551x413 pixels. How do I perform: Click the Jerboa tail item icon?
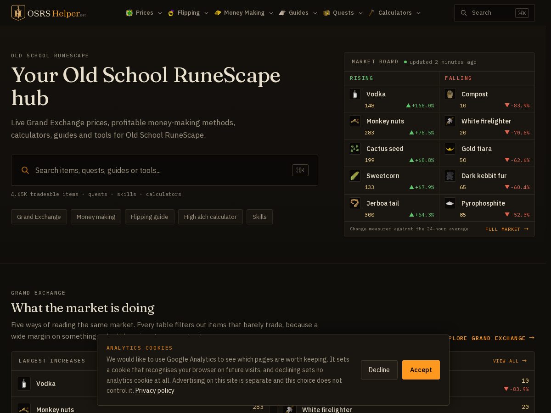(x=355, y=203)
